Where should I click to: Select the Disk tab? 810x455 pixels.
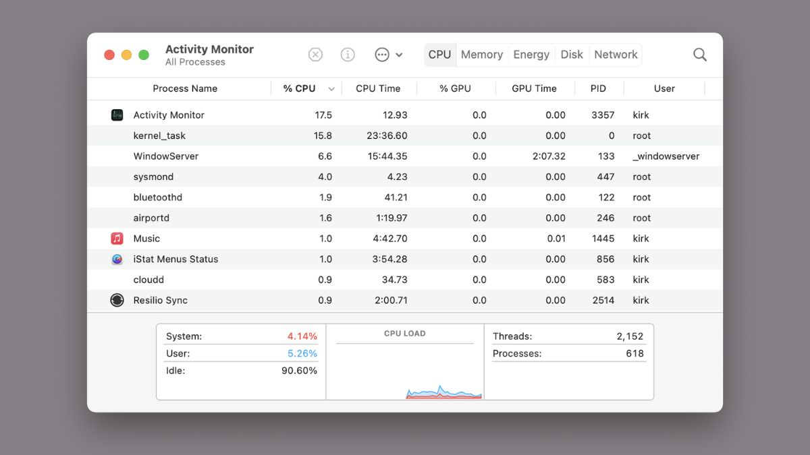point(572,55)
